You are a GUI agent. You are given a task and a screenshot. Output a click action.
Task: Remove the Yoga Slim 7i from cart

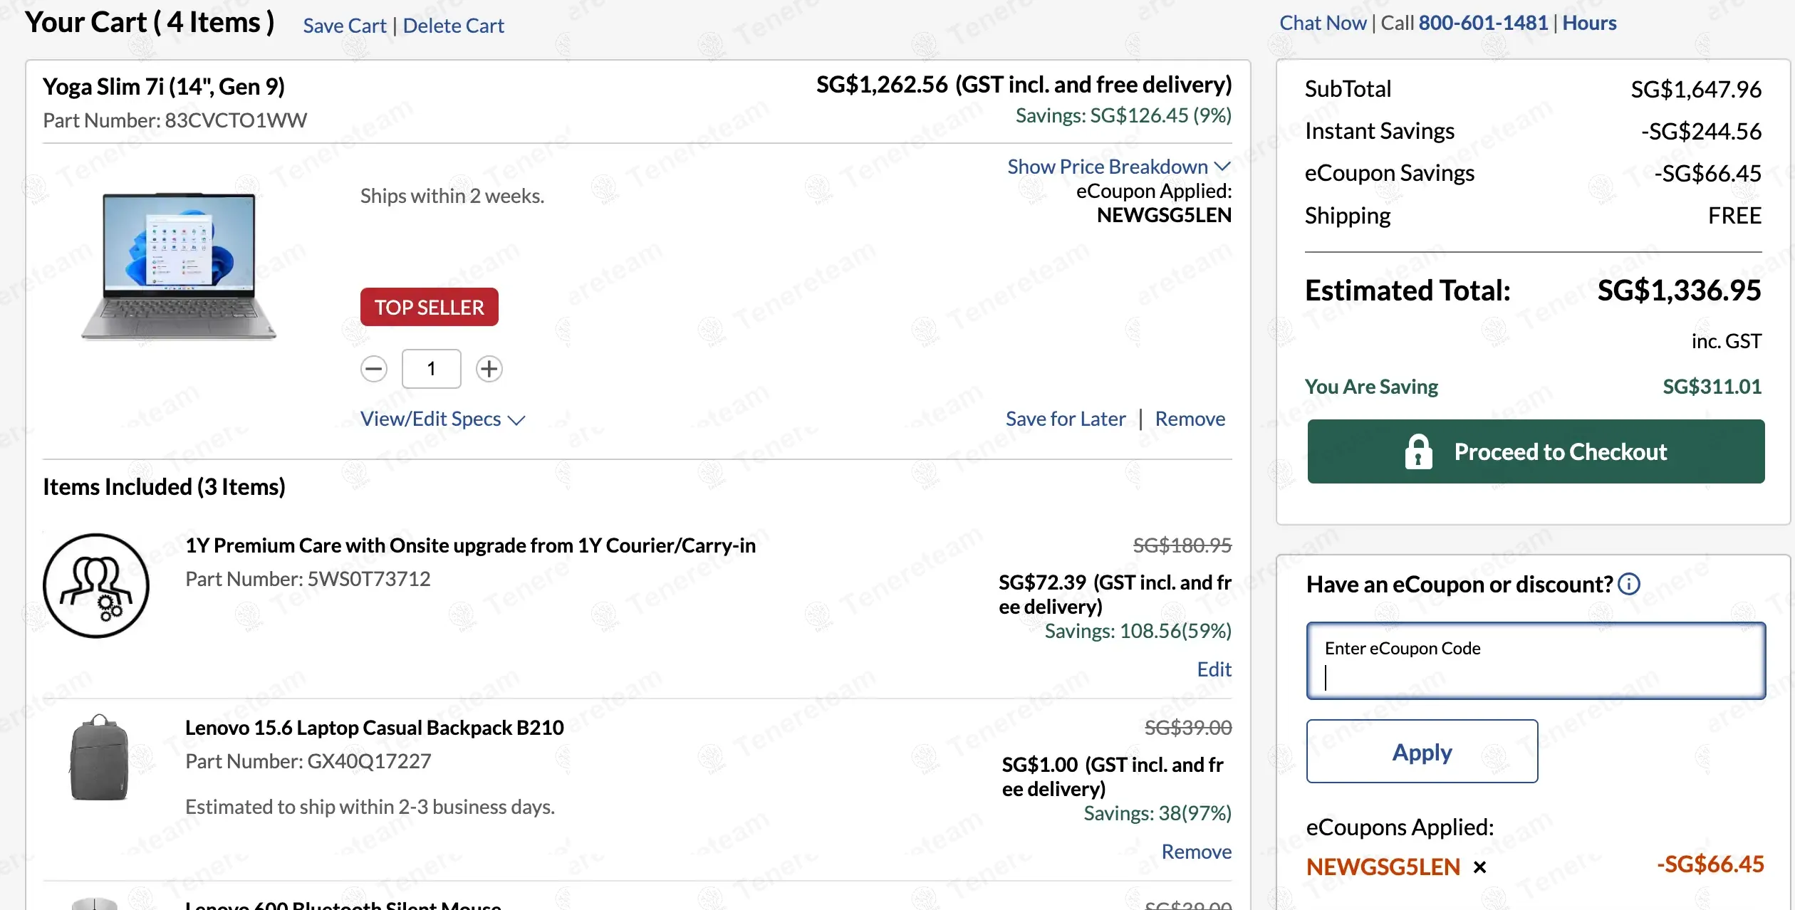[1190, 419]
